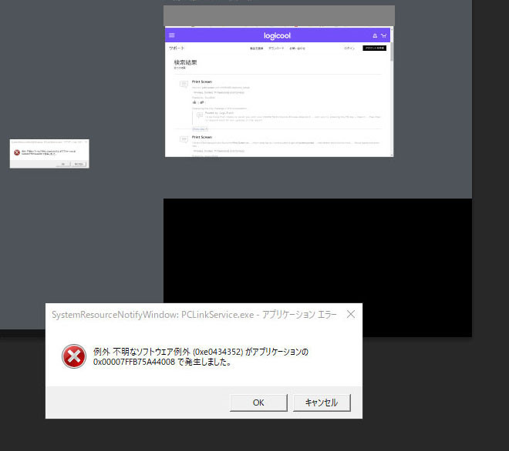Click the red error icon in the dialog
The height and width of the screenshot is (451, 509).
pyautogui.click(x=74, y=356)
